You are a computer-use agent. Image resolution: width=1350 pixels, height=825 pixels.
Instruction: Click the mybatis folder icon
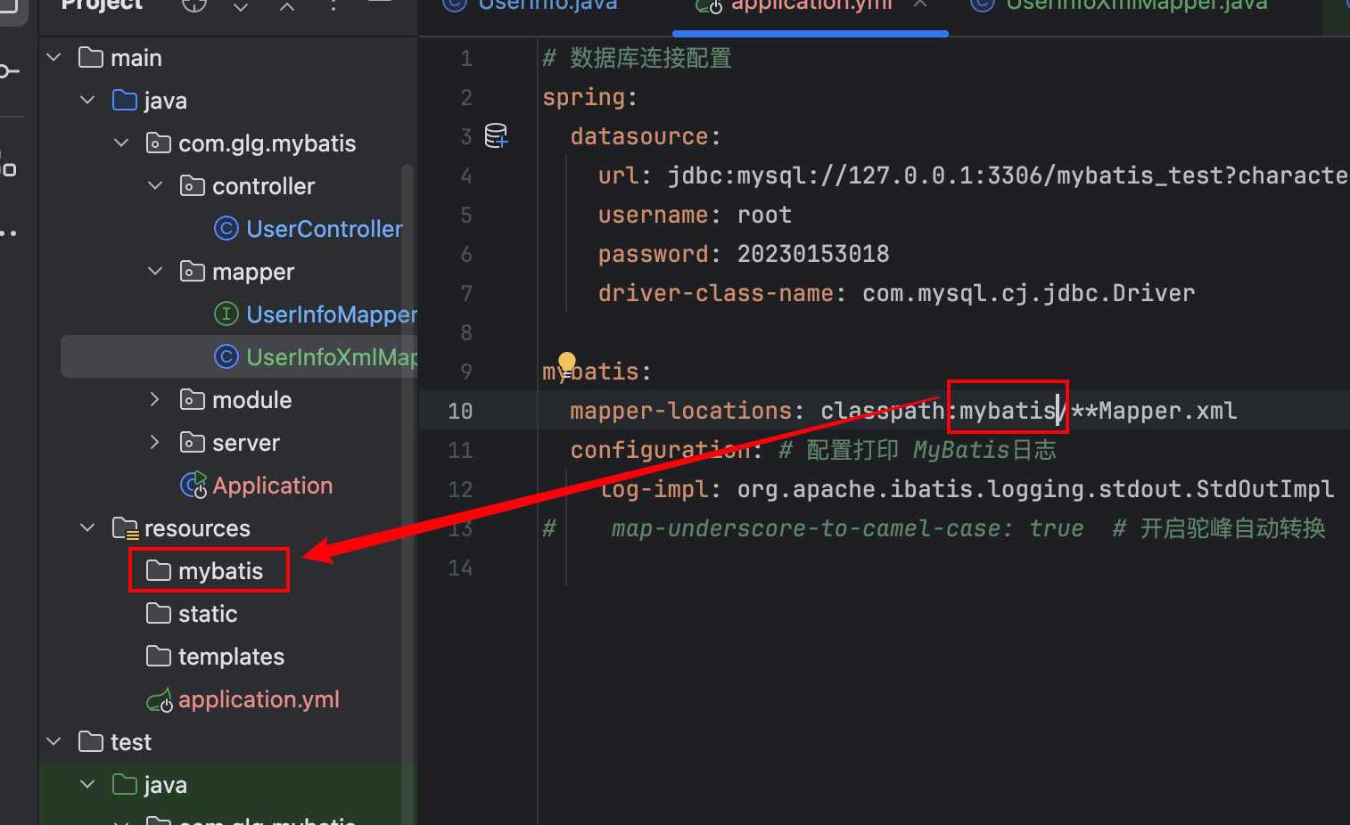point(159,571)
